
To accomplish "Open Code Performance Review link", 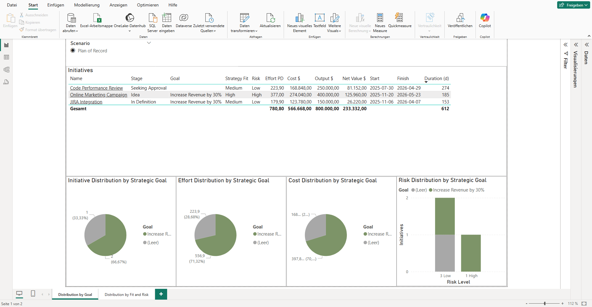I will tap(96, 88).
